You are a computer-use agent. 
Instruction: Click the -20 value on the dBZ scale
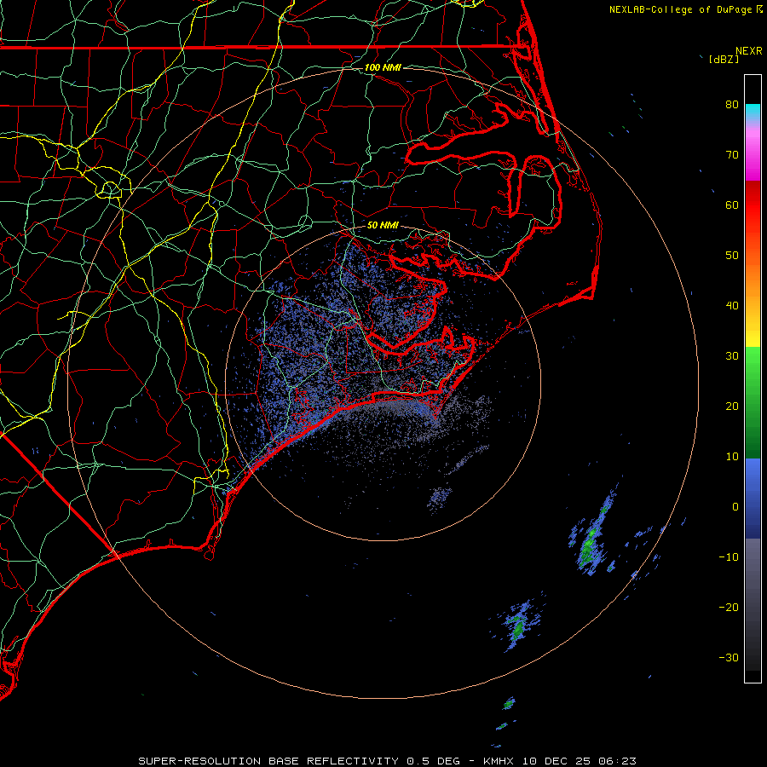pos(729,608)
